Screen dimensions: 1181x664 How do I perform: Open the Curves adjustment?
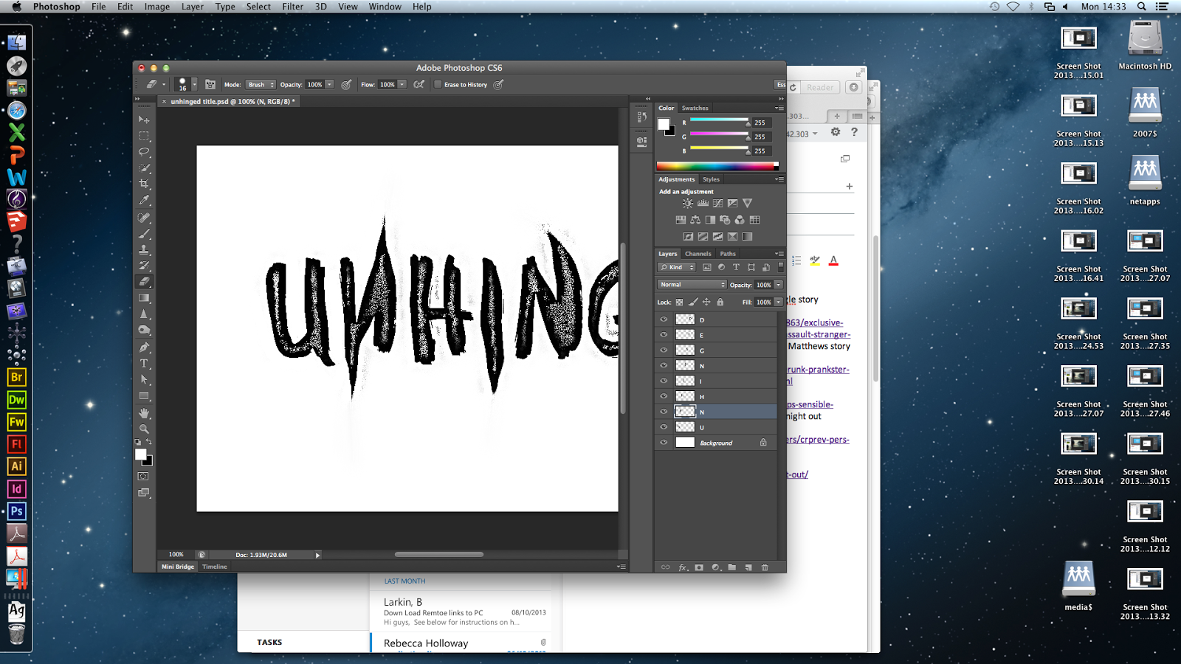coord(717,203)
